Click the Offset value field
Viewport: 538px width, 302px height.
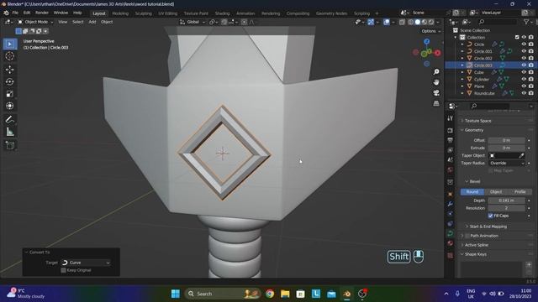pos(506,140)
